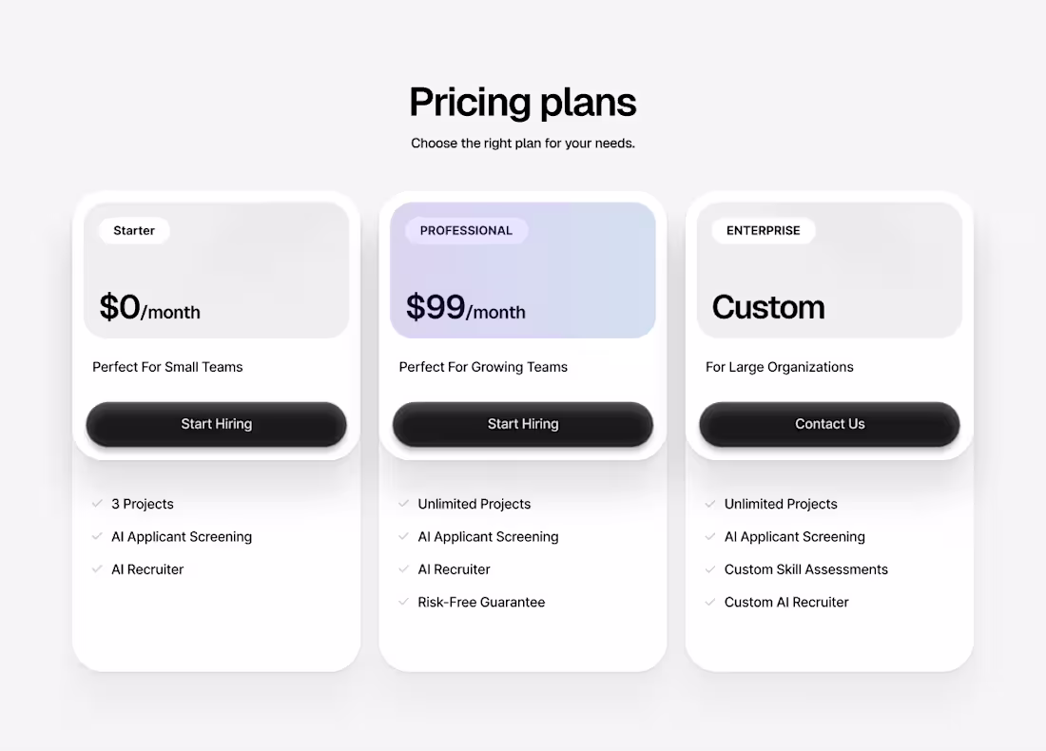Click the checkmark beside Unlimited Projects in Professional
The image size is (1046, 751).
403,504
